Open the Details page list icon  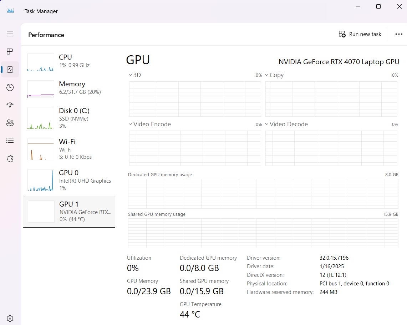(10, 141)
